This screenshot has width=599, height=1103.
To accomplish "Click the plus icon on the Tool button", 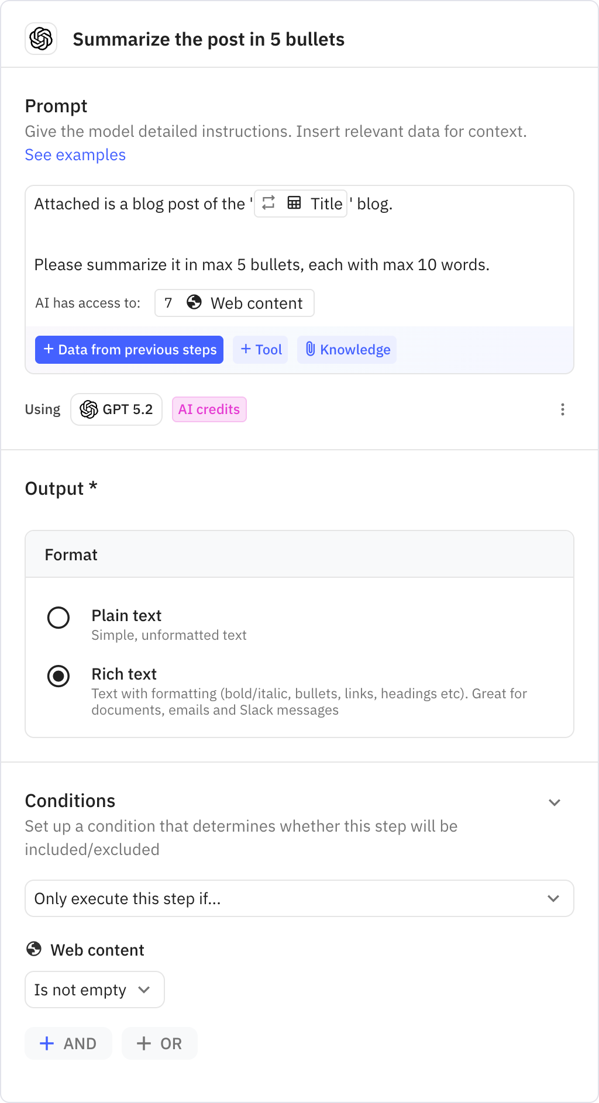I will [x=246, y=349].
